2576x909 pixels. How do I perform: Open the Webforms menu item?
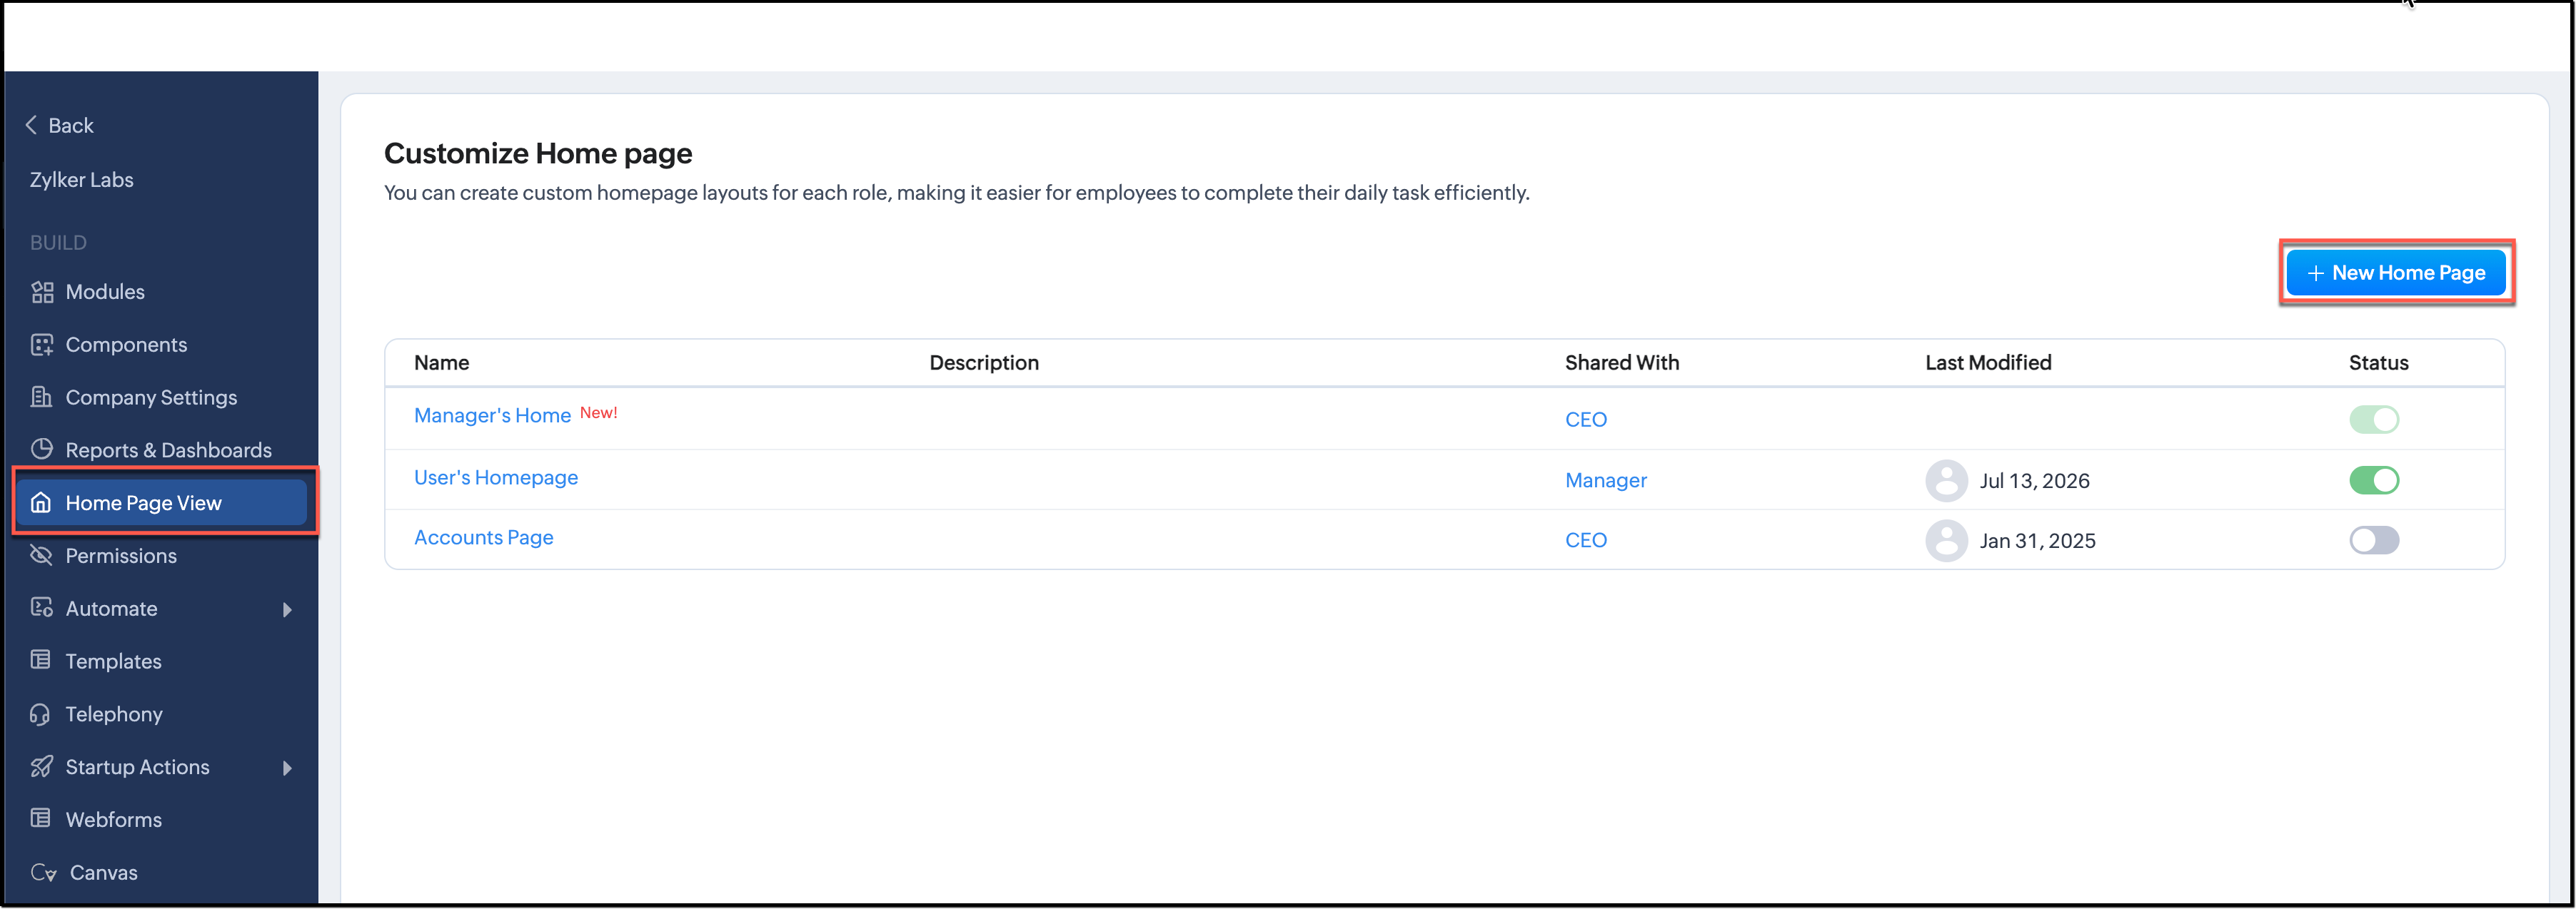113,819
